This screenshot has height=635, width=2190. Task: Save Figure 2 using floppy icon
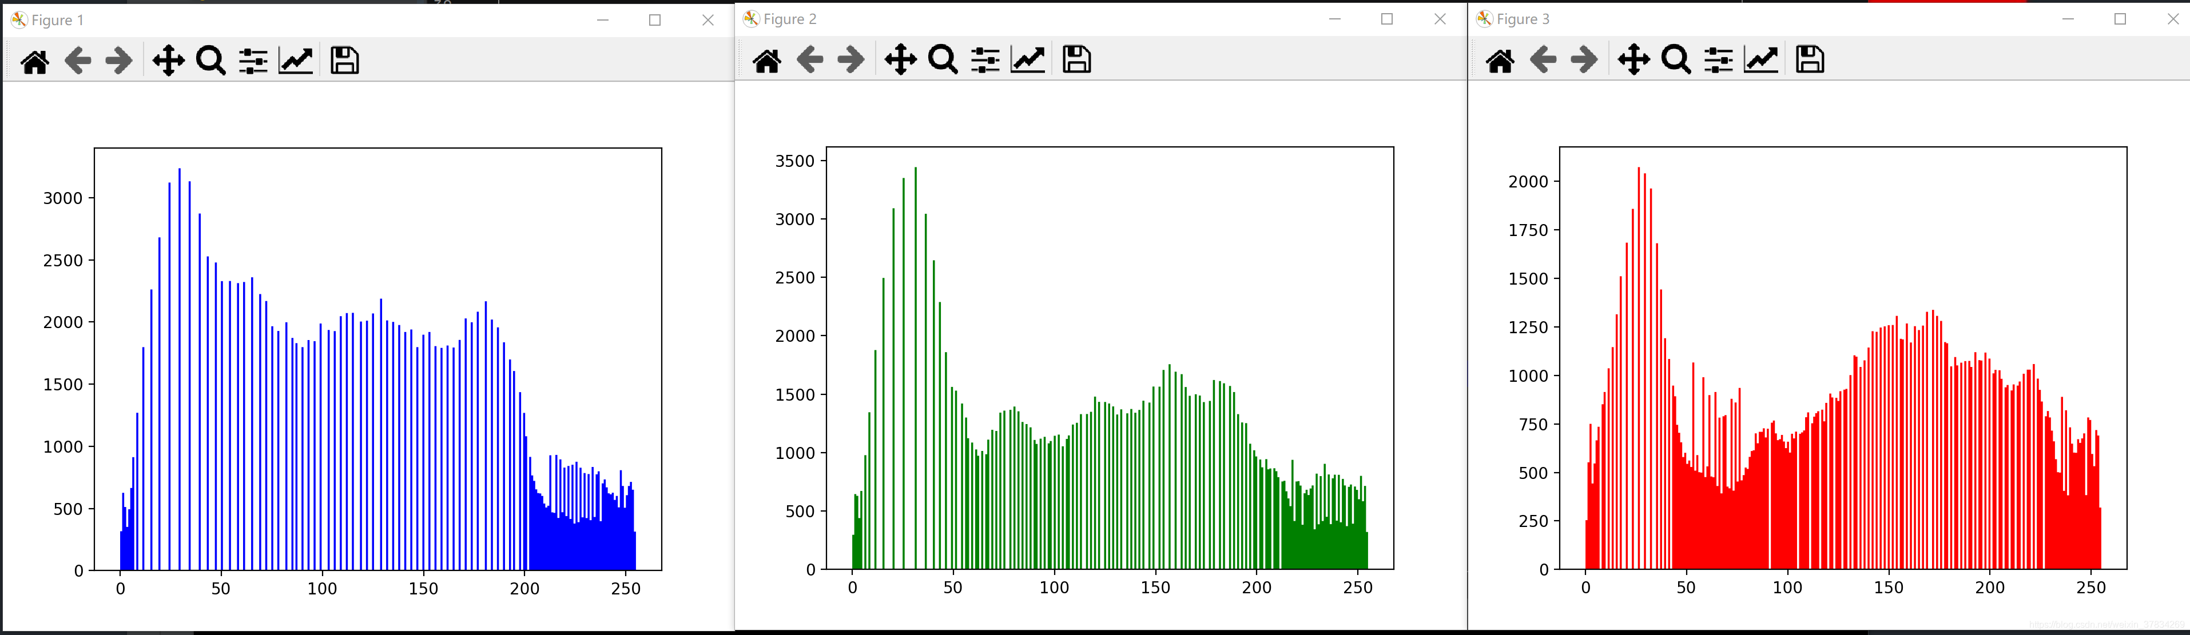[1076, 59]
